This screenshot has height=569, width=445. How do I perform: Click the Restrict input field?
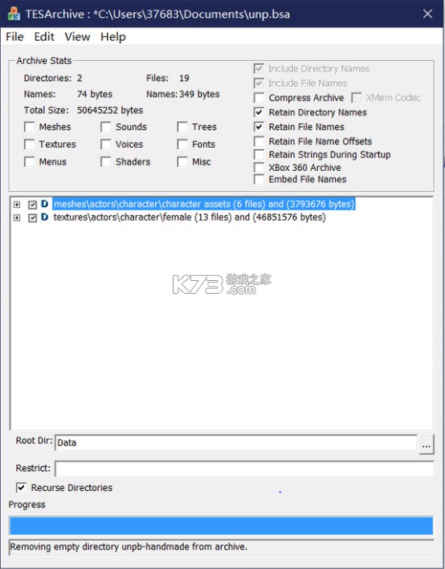pyautogui.click(x=244, y=469)
